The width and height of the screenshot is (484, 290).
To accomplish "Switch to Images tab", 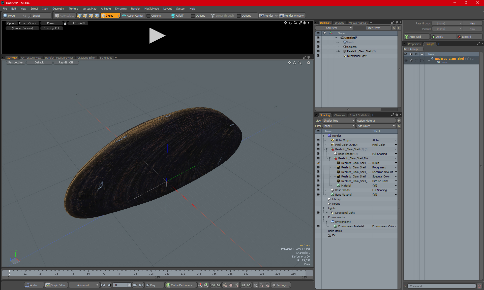I will (x=339, y=23).
